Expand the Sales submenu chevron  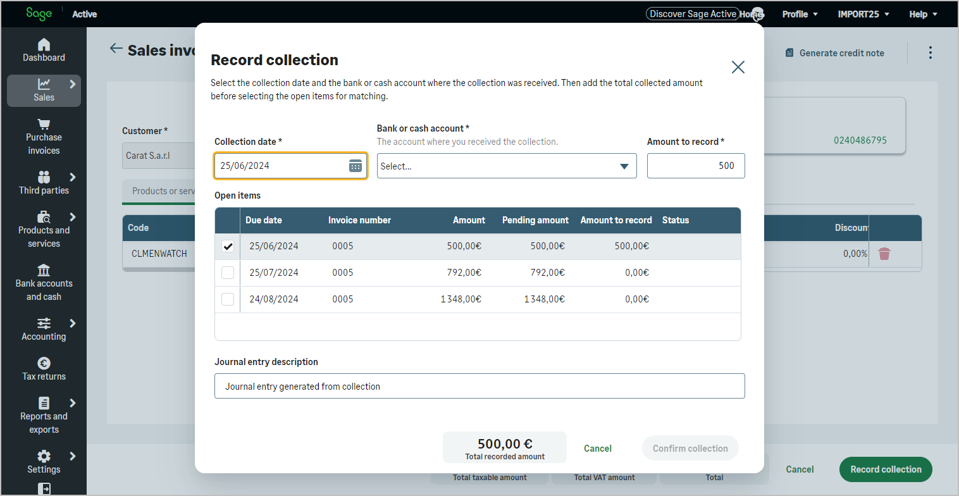pyautogui.click(x=72, y=84)
